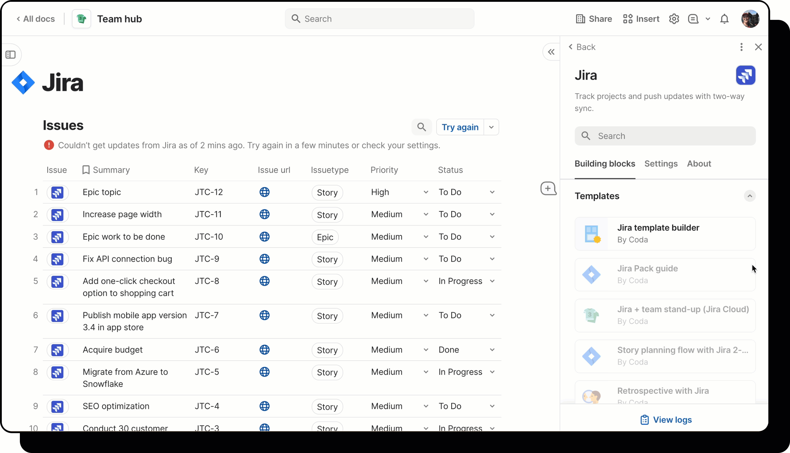This screenshot has height=453, width=790.
Task: Open the globe link for JTC-12
Action: pos(264,192)
